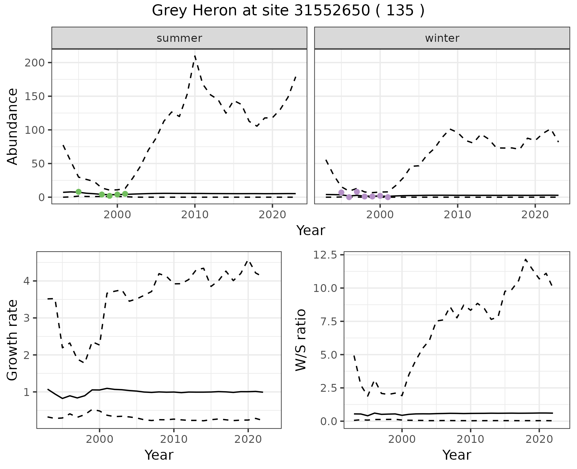Click the 2010 tick label under summer plot
Image resolution: width=577 pixels, height=469 pixels.
pos(195,215)
